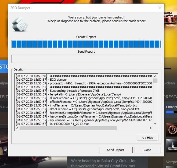Select the offsetsFilename log line

pos(84,102)
